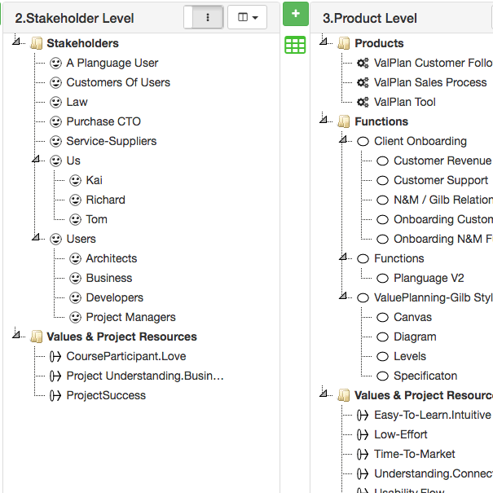Click smiley icon beside Architects
Screen dimensions: 493x493
[x=76, y=259]
